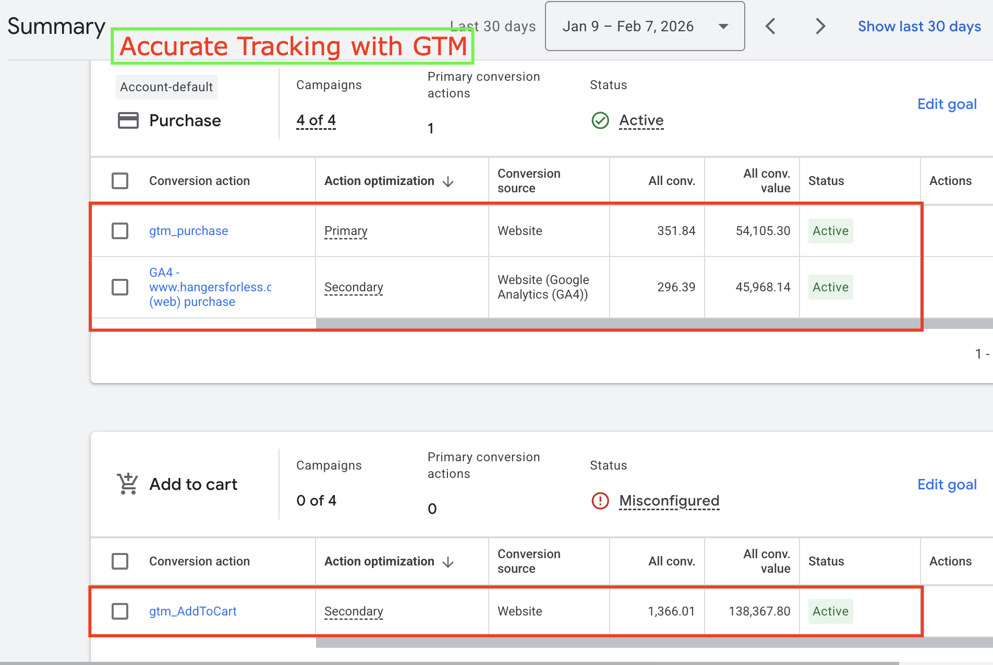Open the 4 of 4 campaigns link

click(316, 120)
